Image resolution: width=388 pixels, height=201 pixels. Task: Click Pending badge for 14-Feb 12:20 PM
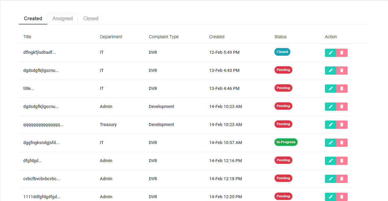283,196
